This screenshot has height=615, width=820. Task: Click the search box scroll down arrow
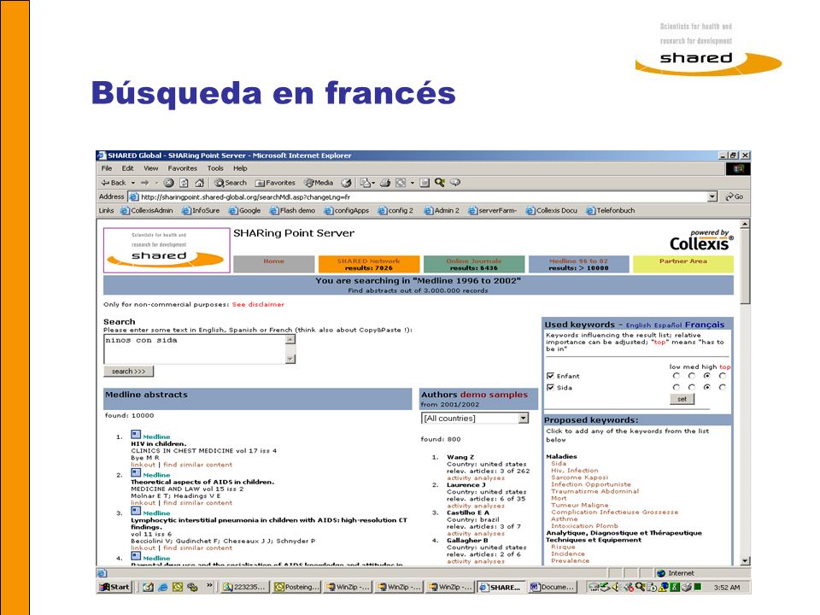[x=290, y=359]
